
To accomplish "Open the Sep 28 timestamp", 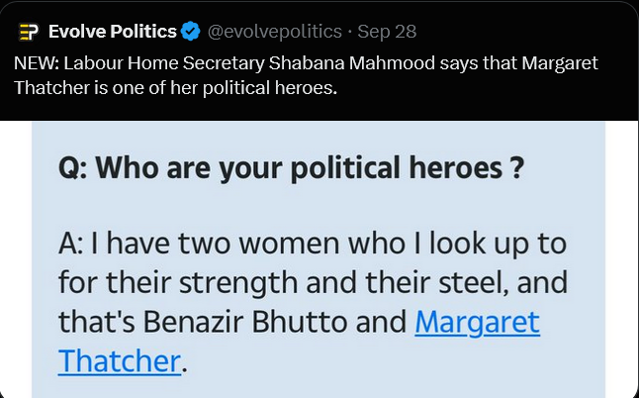I will [x=392, y=32].
